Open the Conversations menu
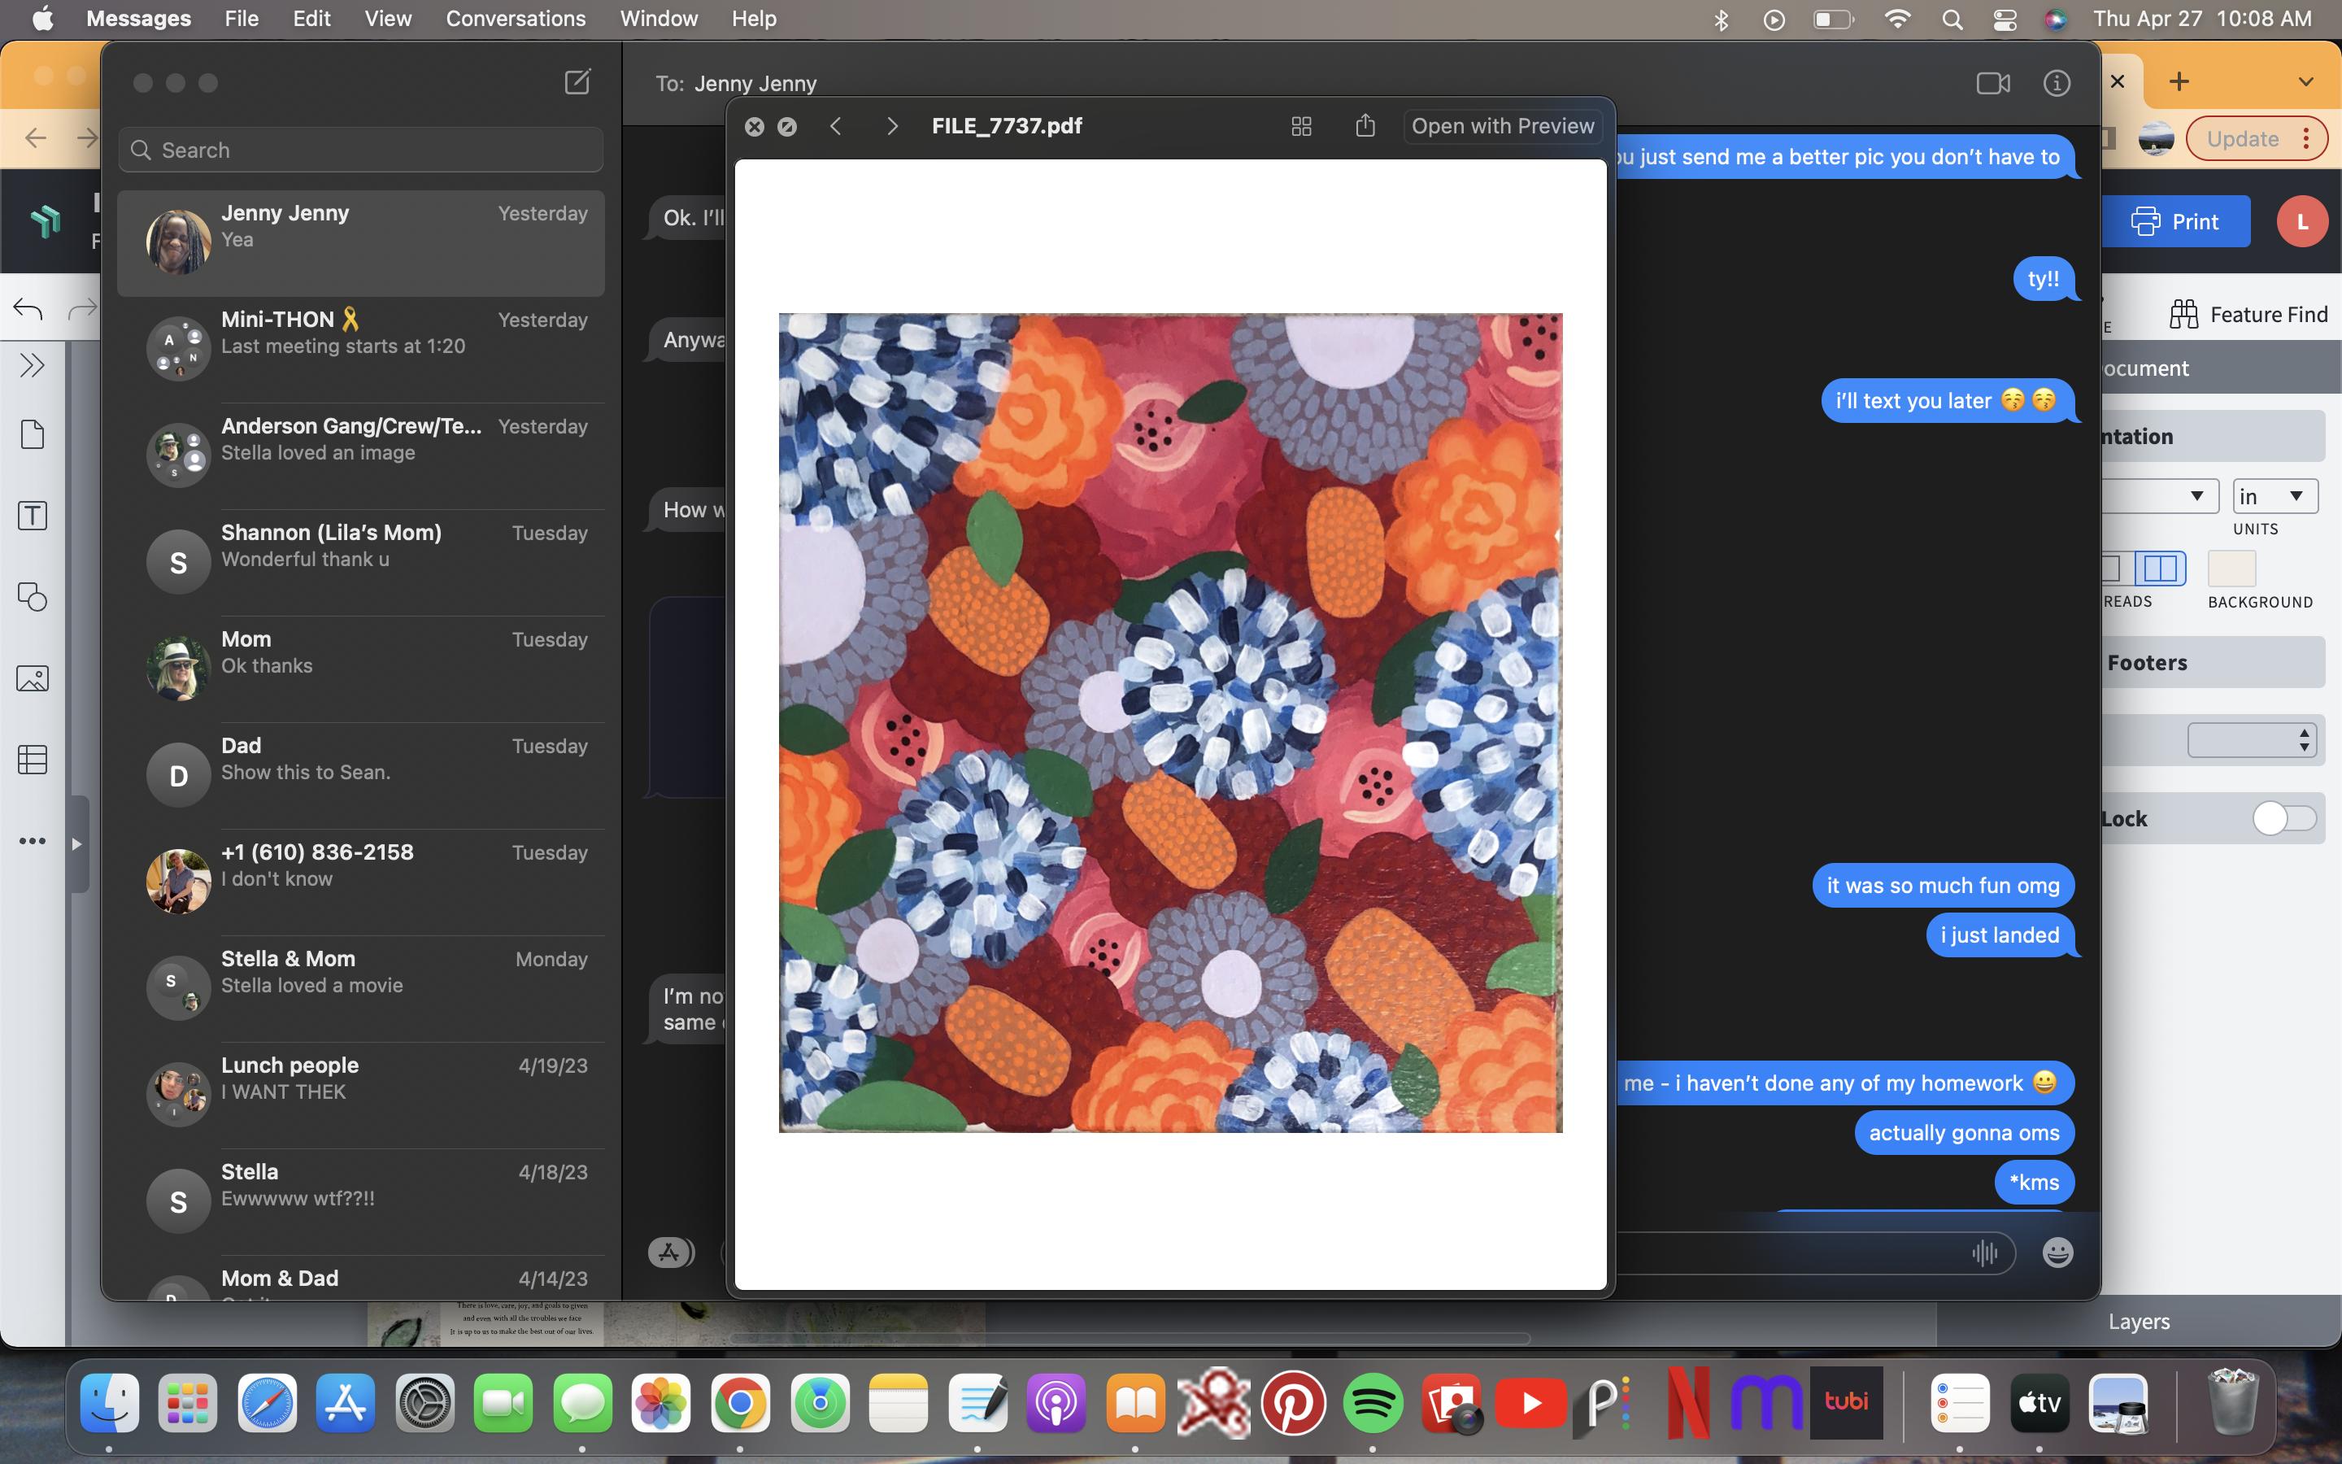The image size is (2342, 1464). pyautogui.click(x=515, y=19)
